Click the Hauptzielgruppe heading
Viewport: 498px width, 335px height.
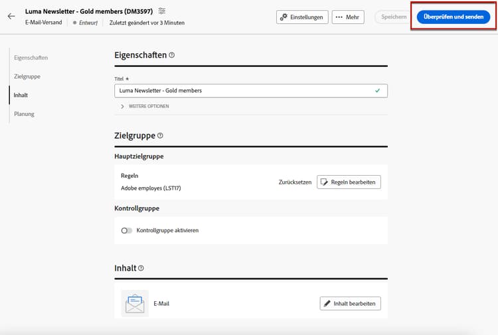pos(139,157)
